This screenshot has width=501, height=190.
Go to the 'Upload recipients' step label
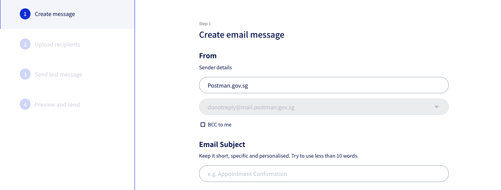coord(57,45)
